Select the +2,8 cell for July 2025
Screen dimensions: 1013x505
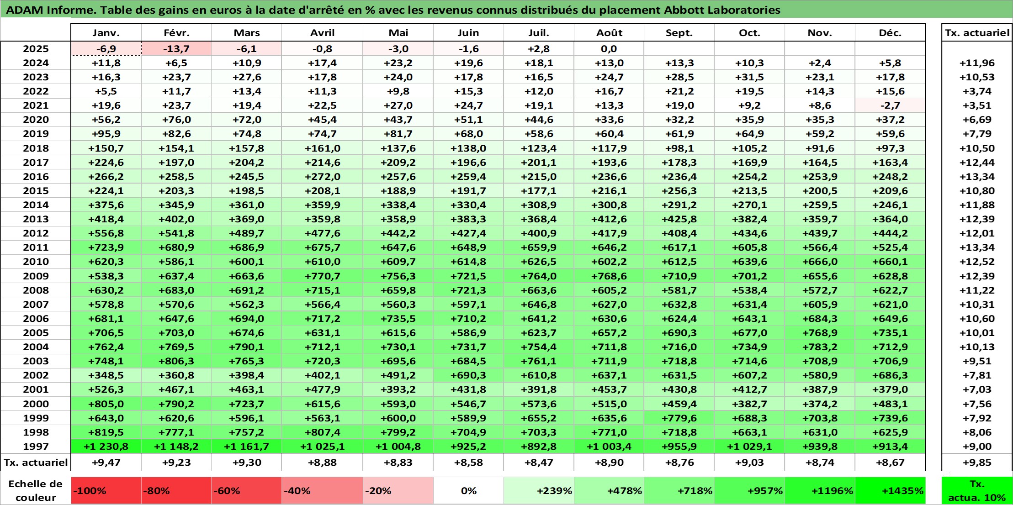pos(539,49)
